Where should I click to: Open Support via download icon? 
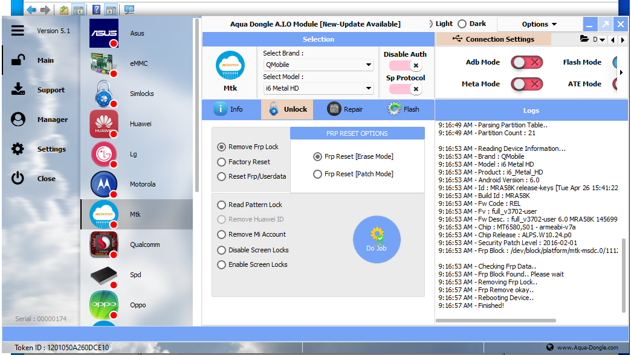click(18, 89)
